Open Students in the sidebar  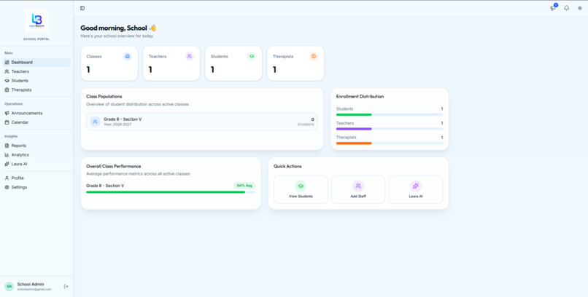click(36, 81)
